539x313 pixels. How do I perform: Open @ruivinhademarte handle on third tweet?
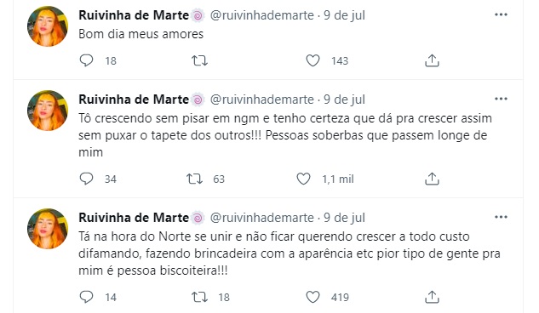(x=262, y=218)
